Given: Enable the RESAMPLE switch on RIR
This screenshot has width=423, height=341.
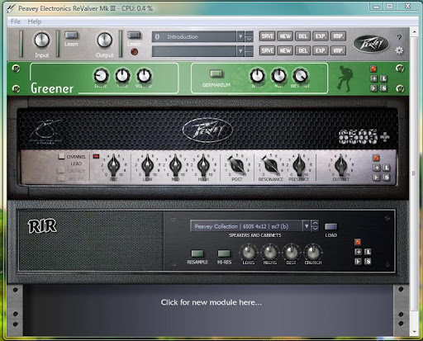Looking at the screenshot, I should 197,253.
